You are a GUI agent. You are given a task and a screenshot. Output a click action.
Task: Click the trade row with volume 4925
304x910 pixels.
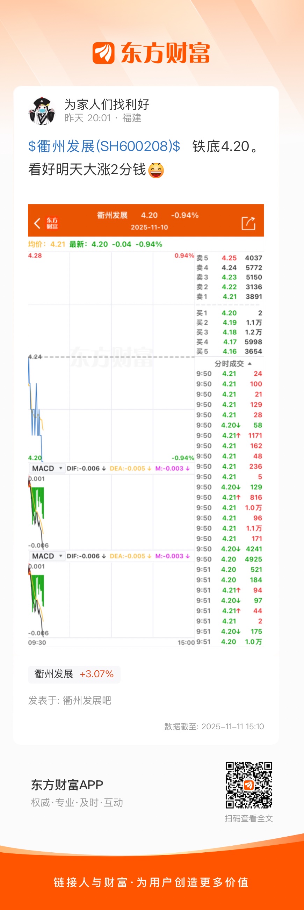pos(229,559)
